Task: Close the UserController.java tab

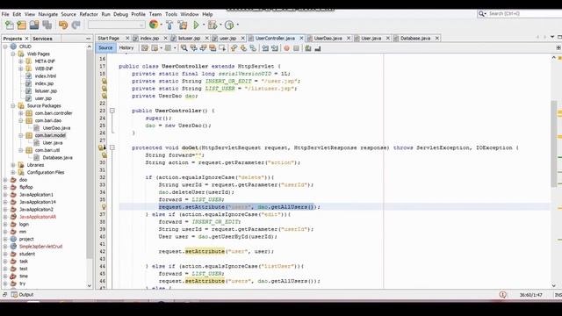Action: tap(301, 38)
